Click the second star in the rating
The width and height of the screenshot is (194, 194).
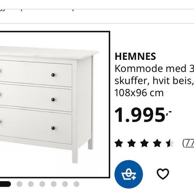click(x=131, y=143)
